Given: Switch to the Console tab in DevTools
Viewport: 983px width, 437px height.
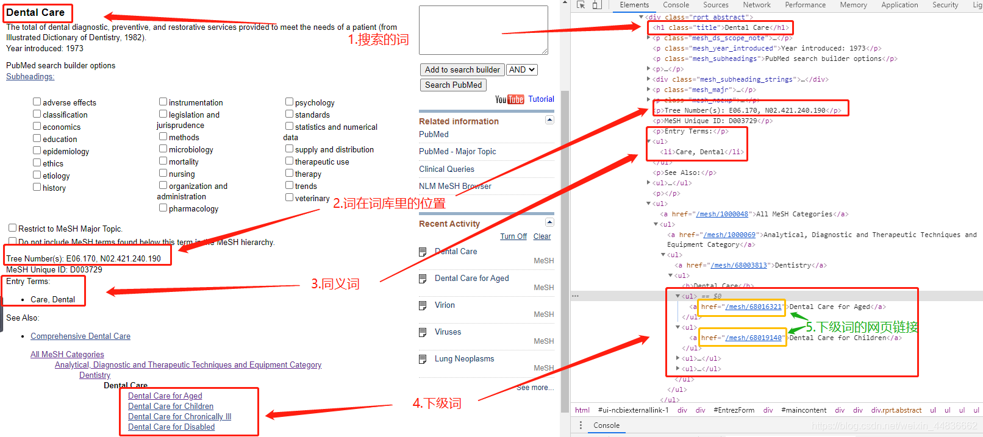Looking at the screenshot, I should (x=676, y=5).
